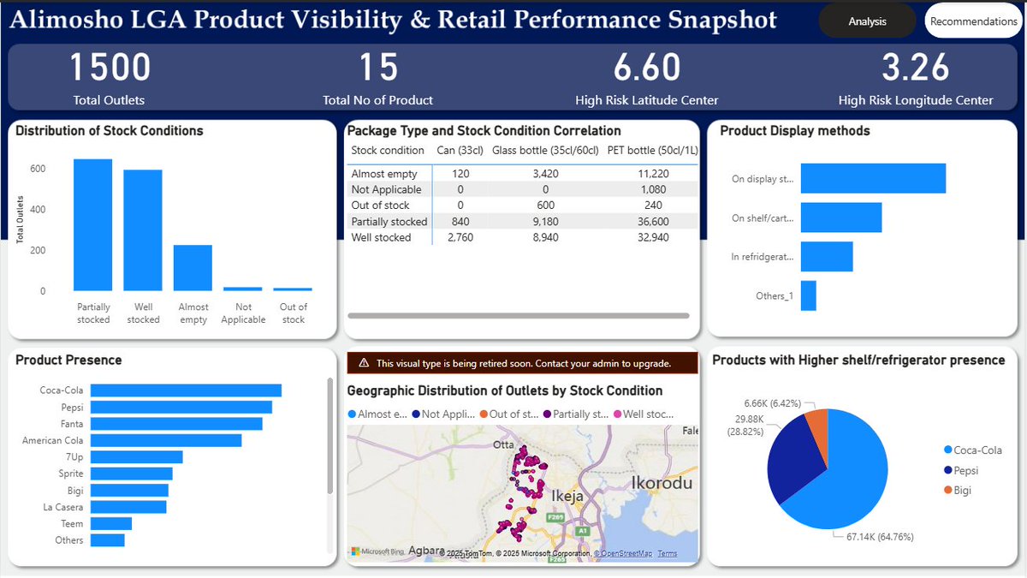Switch to the Analysis page

pyautogui.click(x=867, y=20)
